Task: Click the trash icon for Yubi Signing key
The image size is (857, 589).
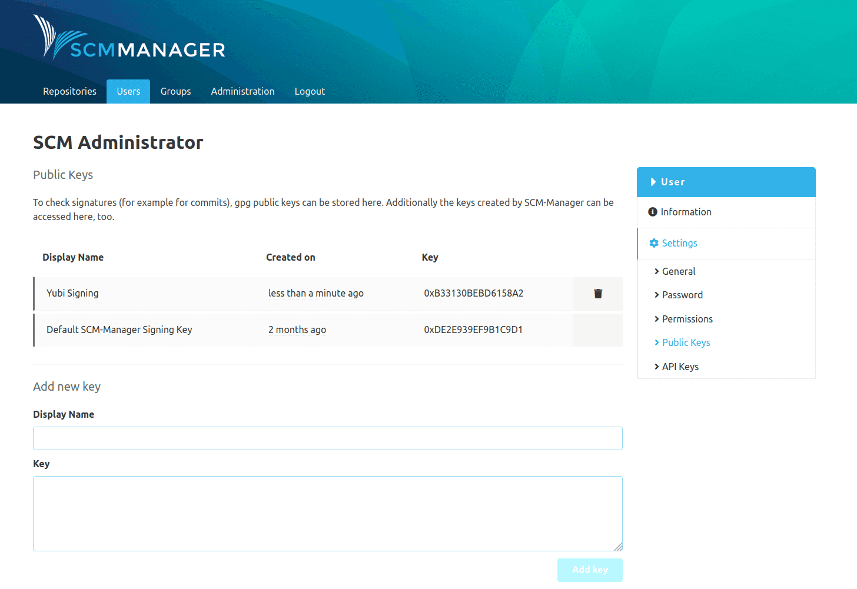Action: click(597, 293)
